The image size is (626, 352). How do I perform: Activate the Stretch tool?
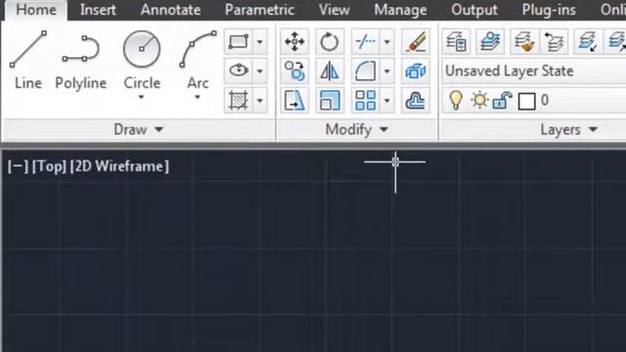(x=294, y=100)
